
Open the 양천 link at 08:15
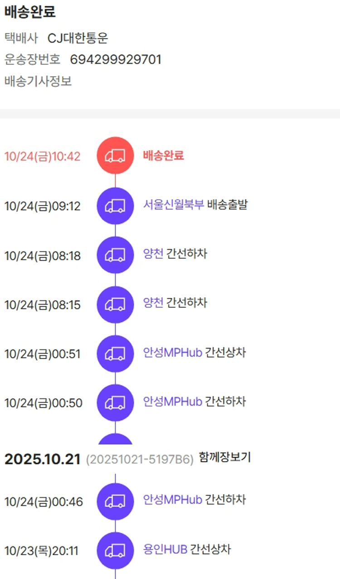click(x=153, y=303)
